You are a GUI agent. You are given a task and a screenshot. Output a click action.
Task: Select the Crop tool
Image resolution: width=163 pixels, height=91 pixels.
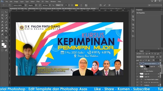pyautogui.click(x=2, y=18)
